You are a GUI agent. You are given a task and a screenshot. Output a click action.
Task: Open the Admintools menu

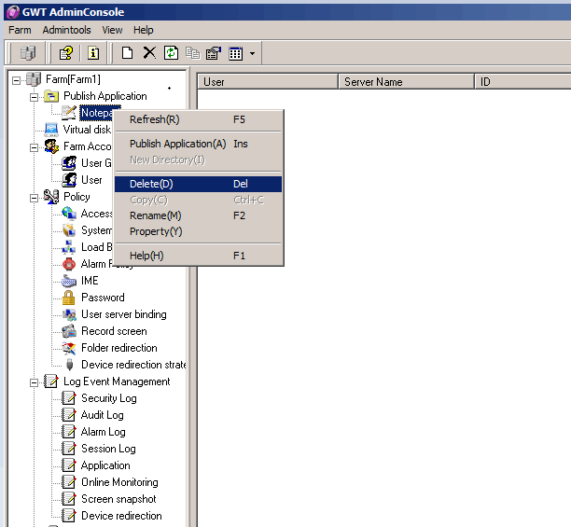(x=66, y=30)
